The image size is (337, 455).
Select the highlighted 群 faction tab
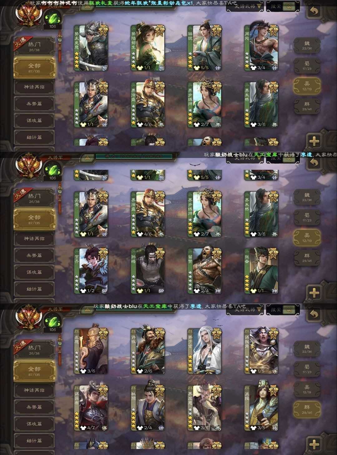click(x=307, y=409)
